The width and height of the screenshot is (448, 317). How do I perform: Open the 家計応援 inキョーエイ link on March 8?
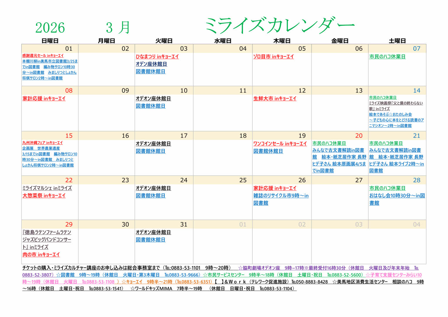point(44,99)
